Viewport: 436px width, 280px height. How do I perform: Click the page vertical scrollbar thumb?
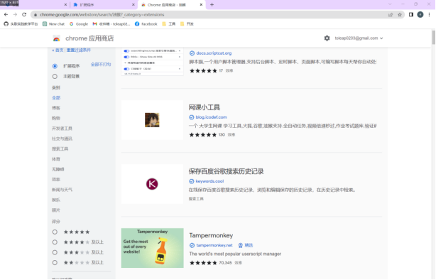(x=433, y=37)
